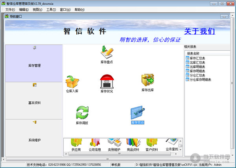The height and width of the screenshot is (168, 236).
Task: Click the 报表名称 column header
Action: tap(207, 53)
